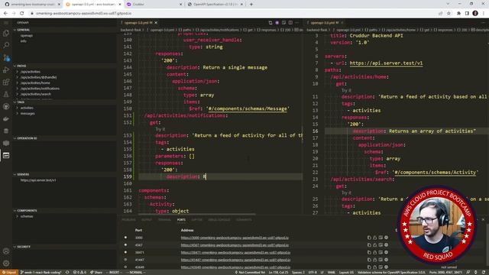Screen dimensions: 489x275
Task: Switch to TERMINAL panel tab
Action: (164, 220)
